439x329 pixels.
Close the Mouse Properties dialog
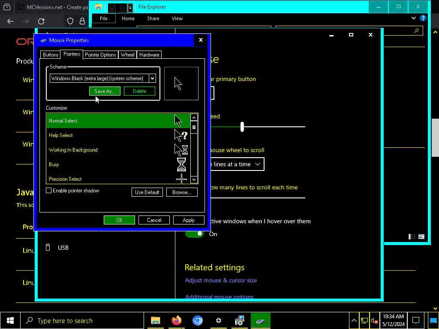coord(201,40)
